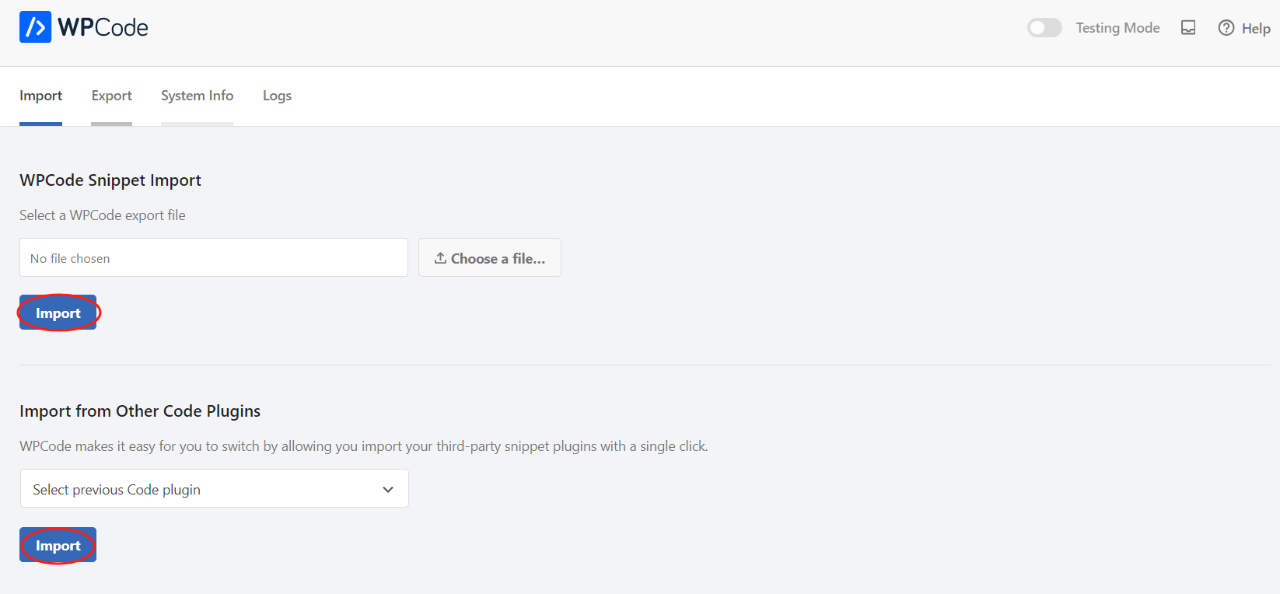The width and height of the screenshot is (1280, 594).
Task: Click the WPCode wordmark text
Action: pos(103,27)
